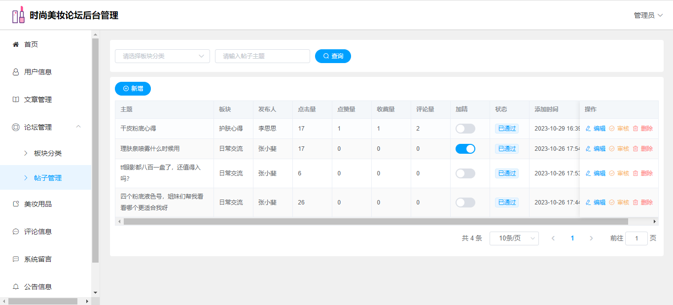
Task: Enable 加精 toggle for 干皮粉底心得 post
Action: pyautogui.click(x=465, y=129)
